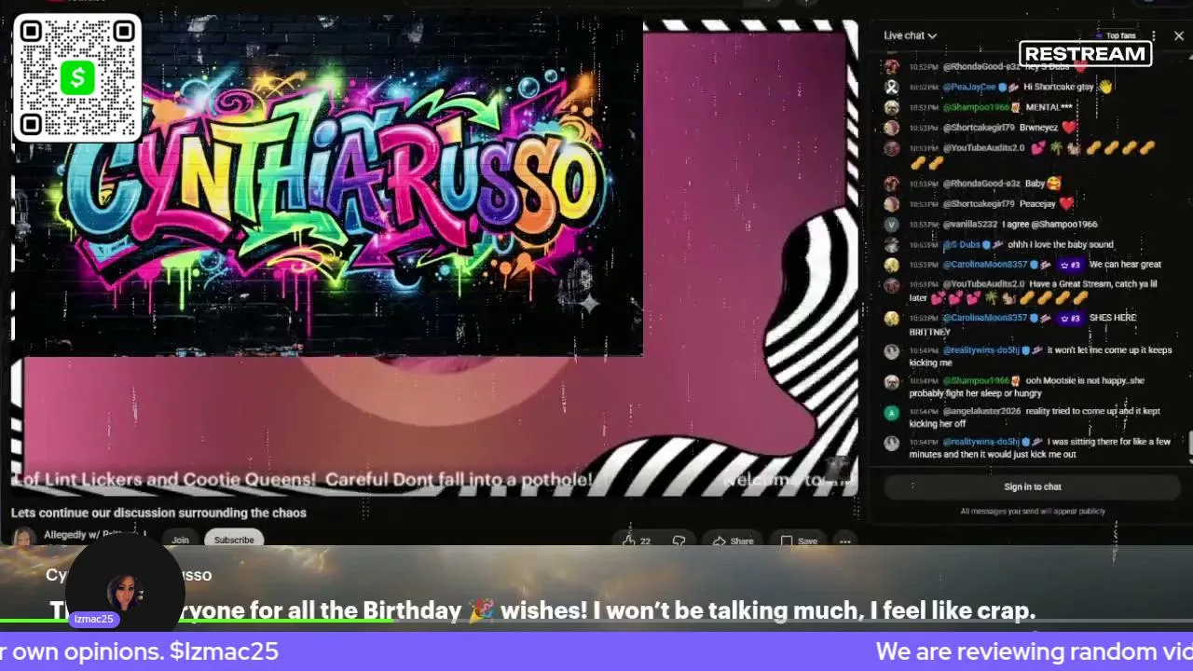Click the 'We can hear great' chat message
This screenshot has height=671, width=1193.
pos(1125,265)
